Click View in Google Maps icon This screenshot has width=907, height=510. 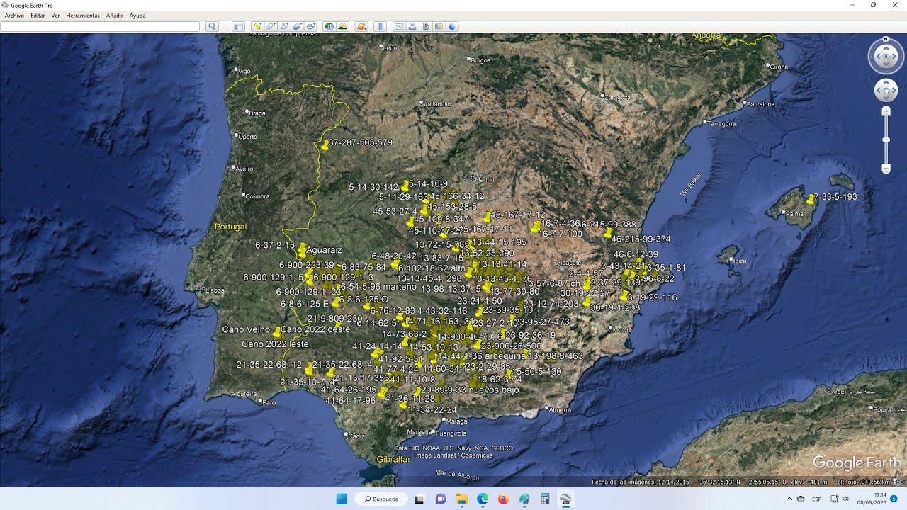[x=439, y=26]
